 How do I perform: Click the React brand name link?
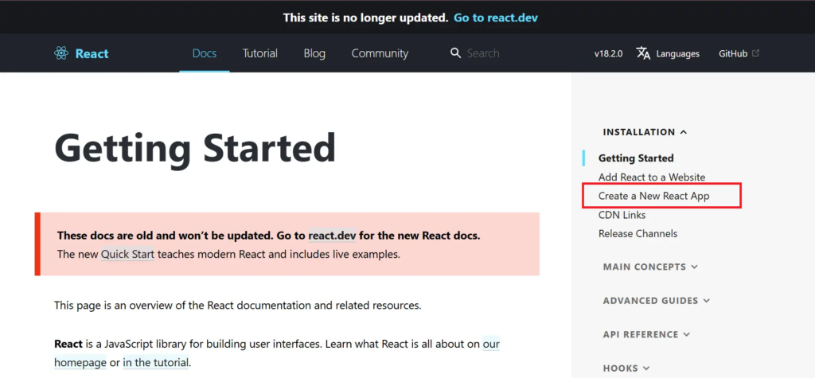[x=92, y=53]
